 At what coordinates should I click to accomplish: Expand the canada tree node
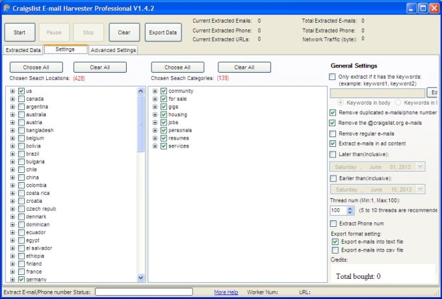(x=12, y=99)
